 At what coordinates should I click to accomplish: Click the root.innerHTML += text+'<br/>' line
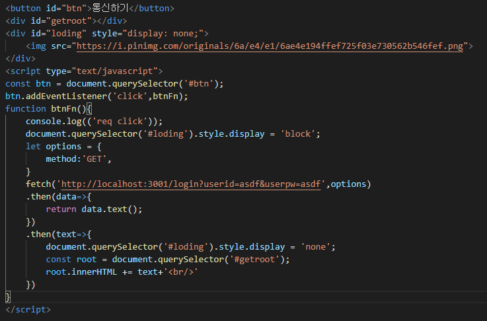tap(122, 272)
